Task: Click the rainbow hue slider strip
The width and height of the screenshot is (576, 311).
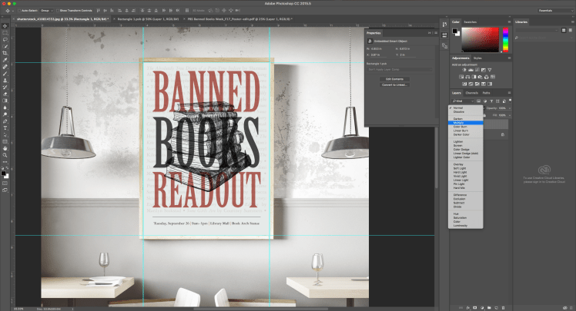Action: pos(505,40)
